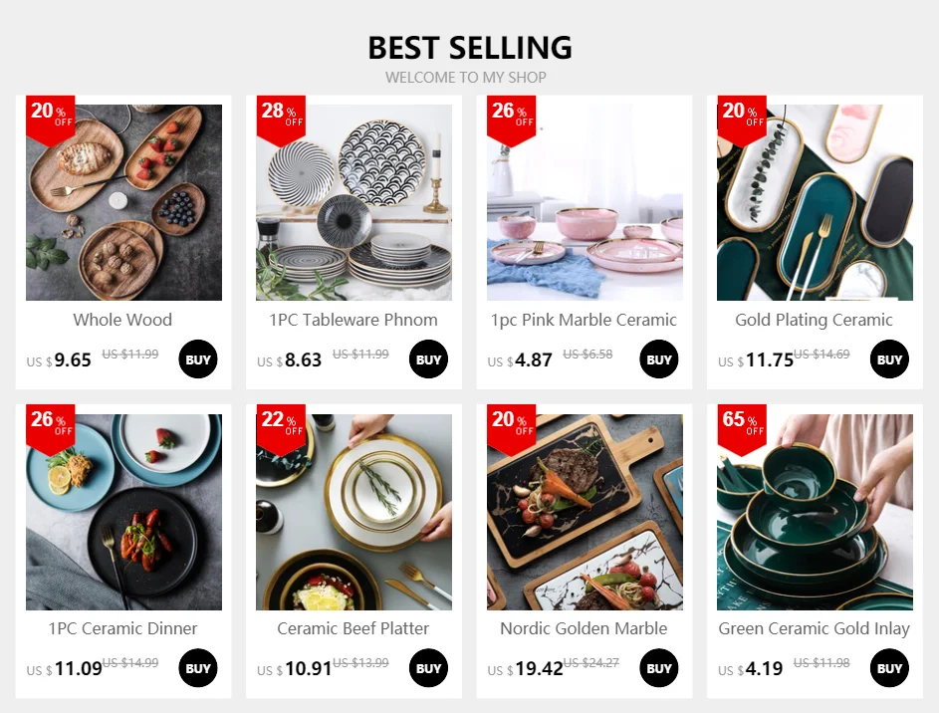Click BUY button for Ceramic Beef Platter
The width and height of the screenshot is (939, 713).
428,668
